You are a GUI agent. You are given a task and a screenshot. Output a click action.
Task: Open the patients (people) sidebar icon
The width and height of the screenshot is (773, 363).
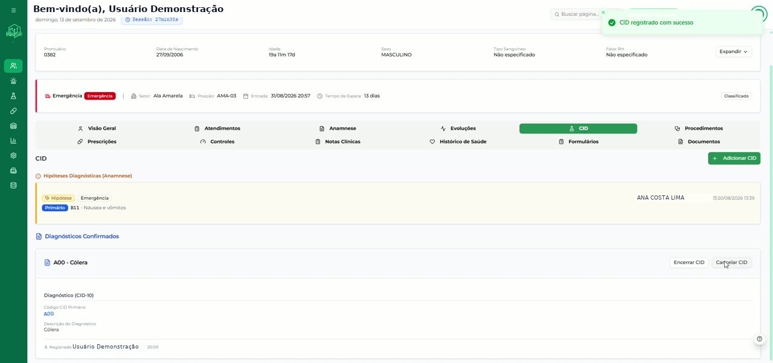tap(13, 66)
